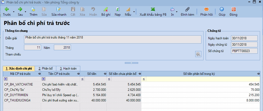Viewport: 263px width, 111px height.
Task: Click the Tham chiếu reference lookup button
Action: (x=198, y=54)
